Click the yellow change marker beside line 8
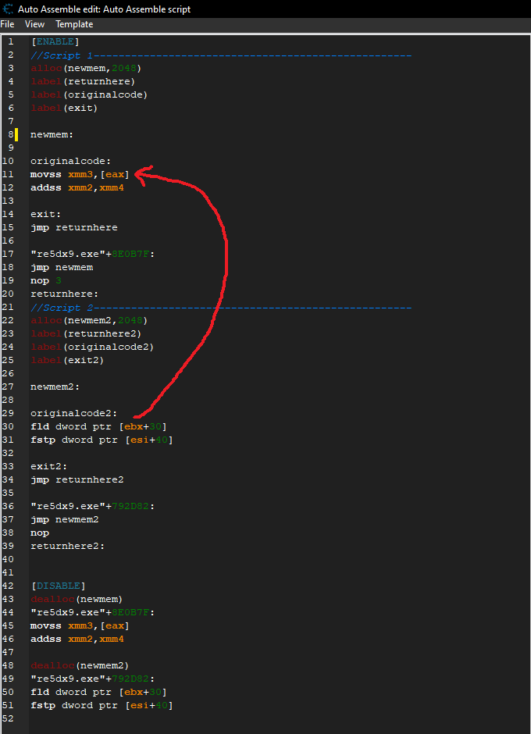Image resolution: width=531 pixels, height=734 pixels. [16, 134]
